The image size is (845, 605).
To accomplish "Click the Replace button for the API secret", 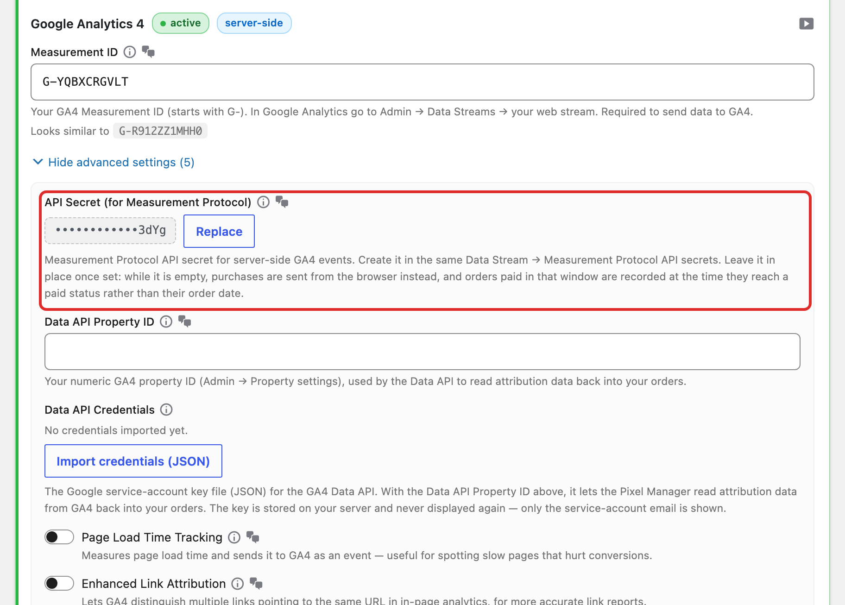I will click(x=219, y=231).
